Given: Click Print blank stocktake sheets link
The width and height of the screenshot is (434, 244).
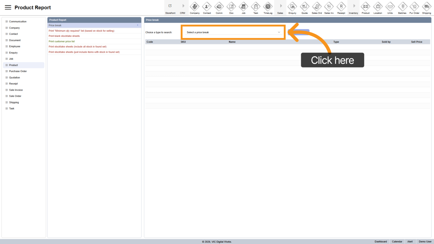Looking at the screenshot, I should [x=64, y=36].
